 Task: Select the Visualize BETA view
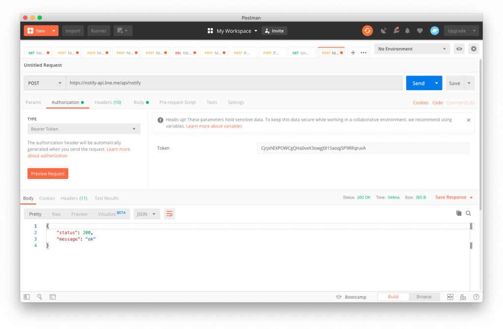112,214
